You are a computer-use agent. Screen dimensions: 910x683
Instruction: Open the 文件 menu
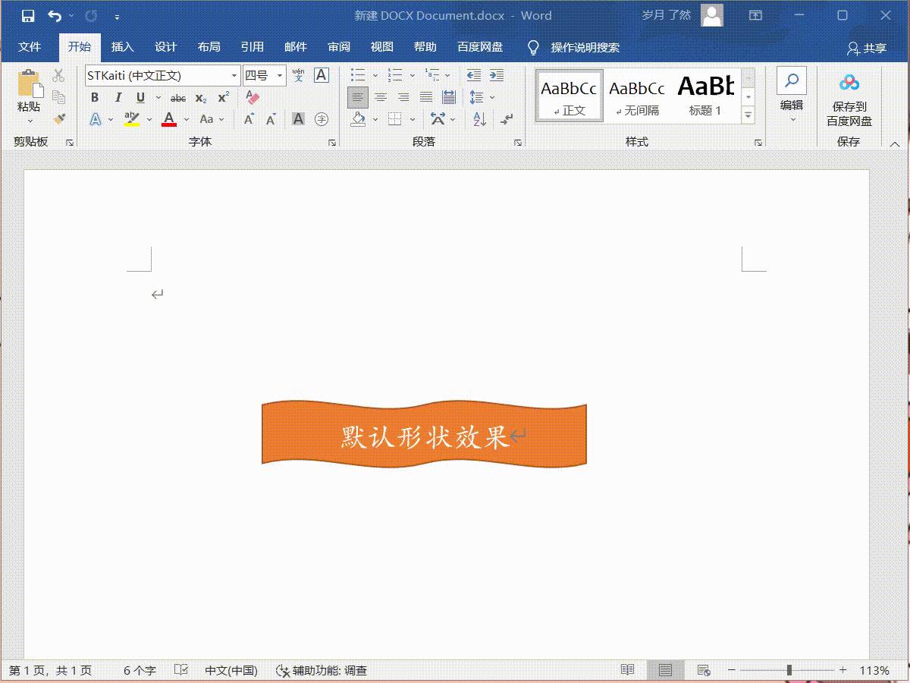click(30, 46)
